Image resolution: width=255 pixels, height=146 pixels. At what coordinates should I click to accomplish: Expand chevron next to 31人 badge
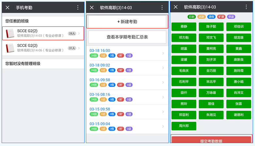[79, 48]
